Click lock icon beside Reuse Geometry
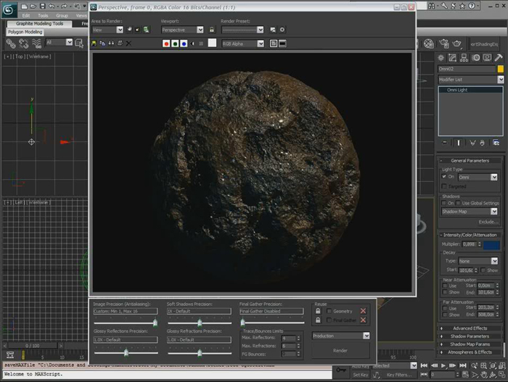The height and width of the screenshot is (382, 508). (x=318, y=311)
